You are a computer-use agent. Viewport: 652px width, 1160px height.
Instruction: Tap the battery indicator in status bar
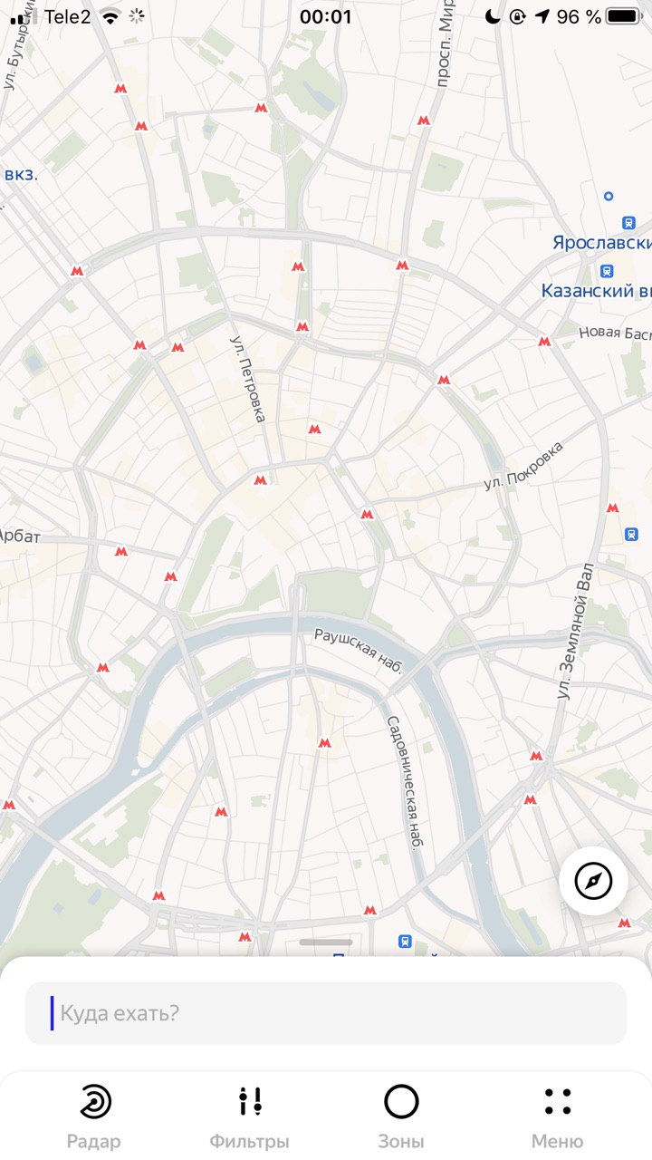(x=623, y=16)
